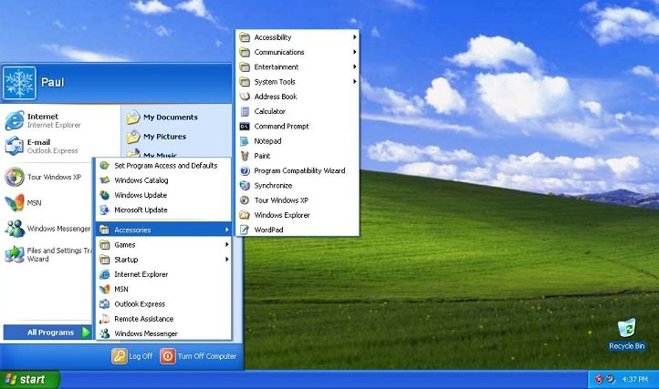
Task: Click the 4:37 PM taskbar clock
Action: (x=634, y=379)
